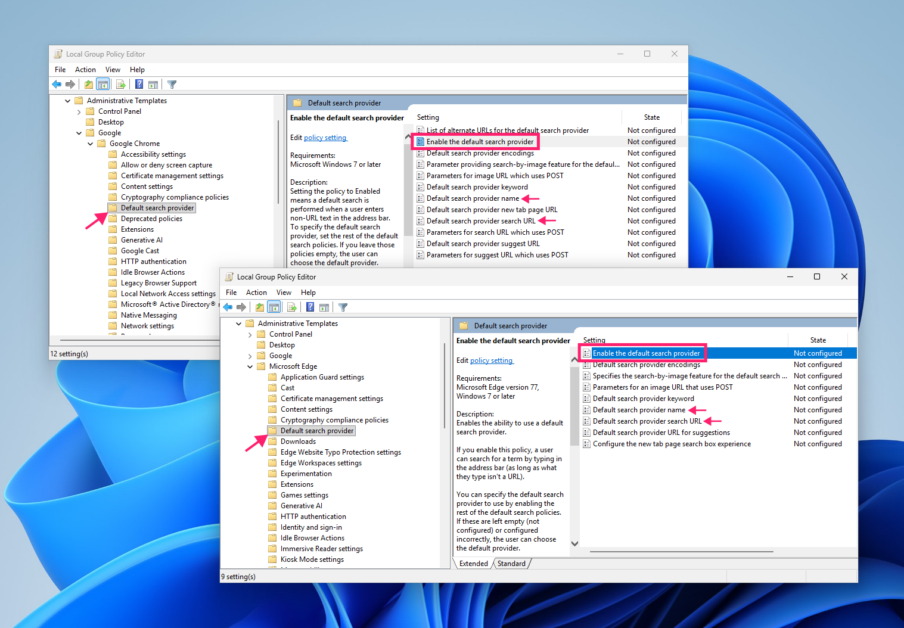Click 'policy setting' link in the front window
The image size is (904, 628).
pos(492,360)
